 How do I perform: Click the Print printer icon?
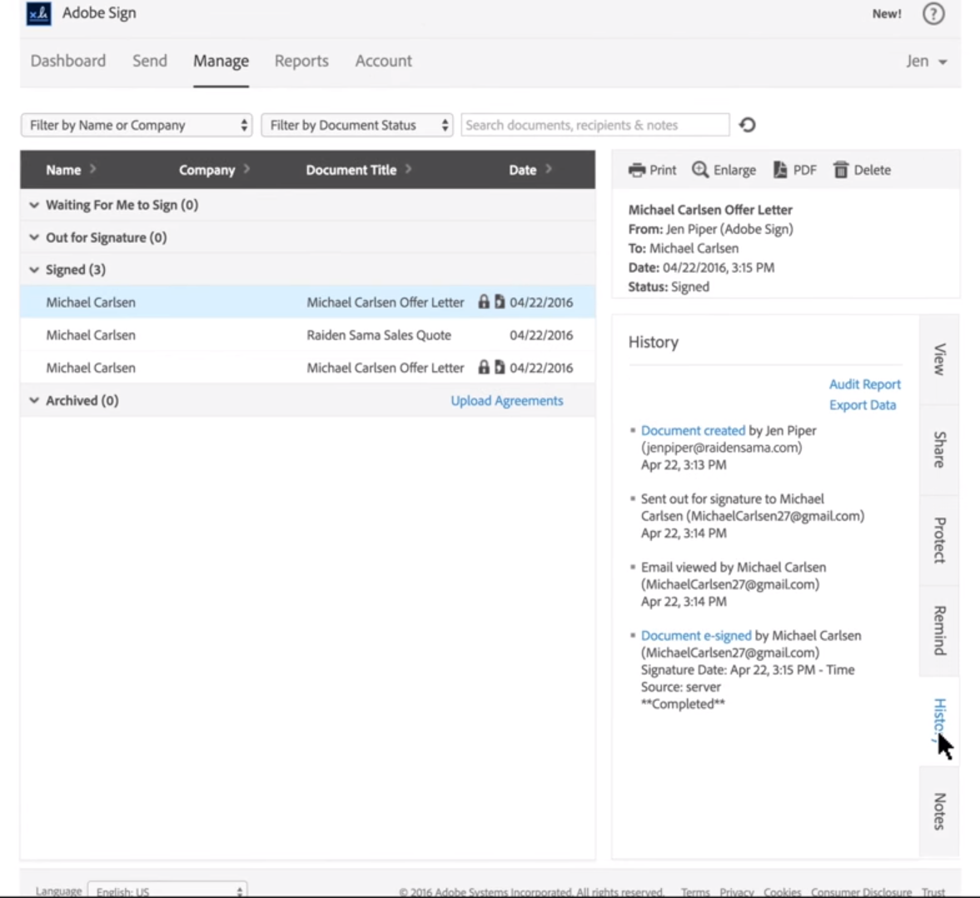pyautogui.click(x=637, y=170)
